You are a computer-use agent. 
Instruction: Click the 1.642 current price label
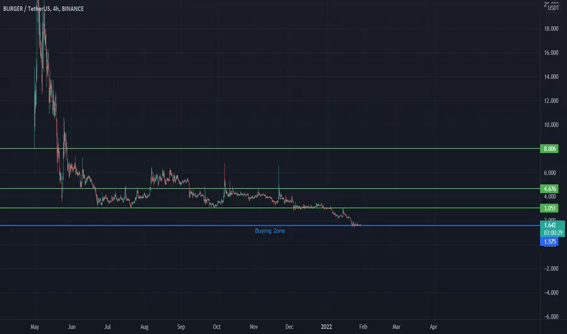click(550, 225)
